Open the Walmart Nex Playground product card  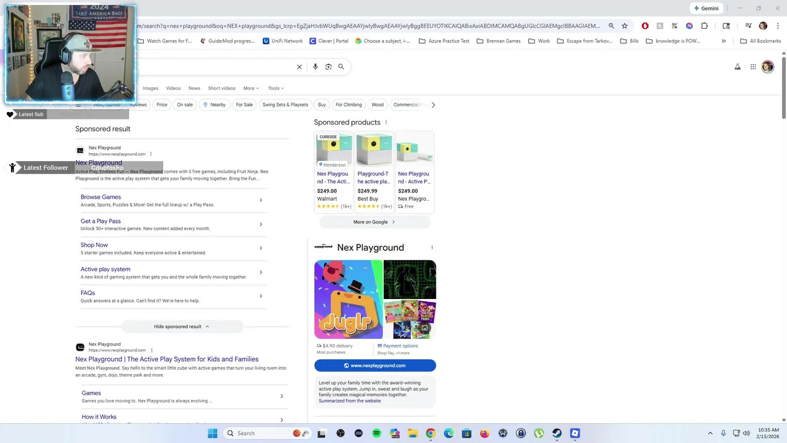click(334, 172)
